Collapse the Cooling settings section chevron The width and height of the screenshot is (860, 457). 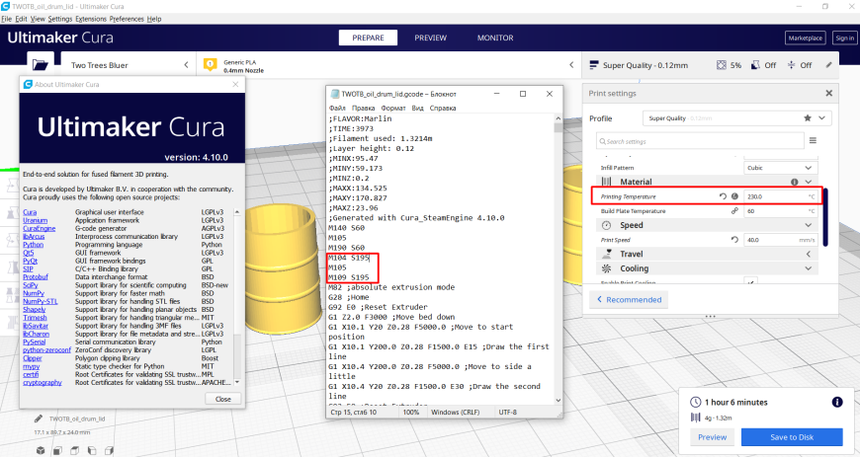coord(809,268)
